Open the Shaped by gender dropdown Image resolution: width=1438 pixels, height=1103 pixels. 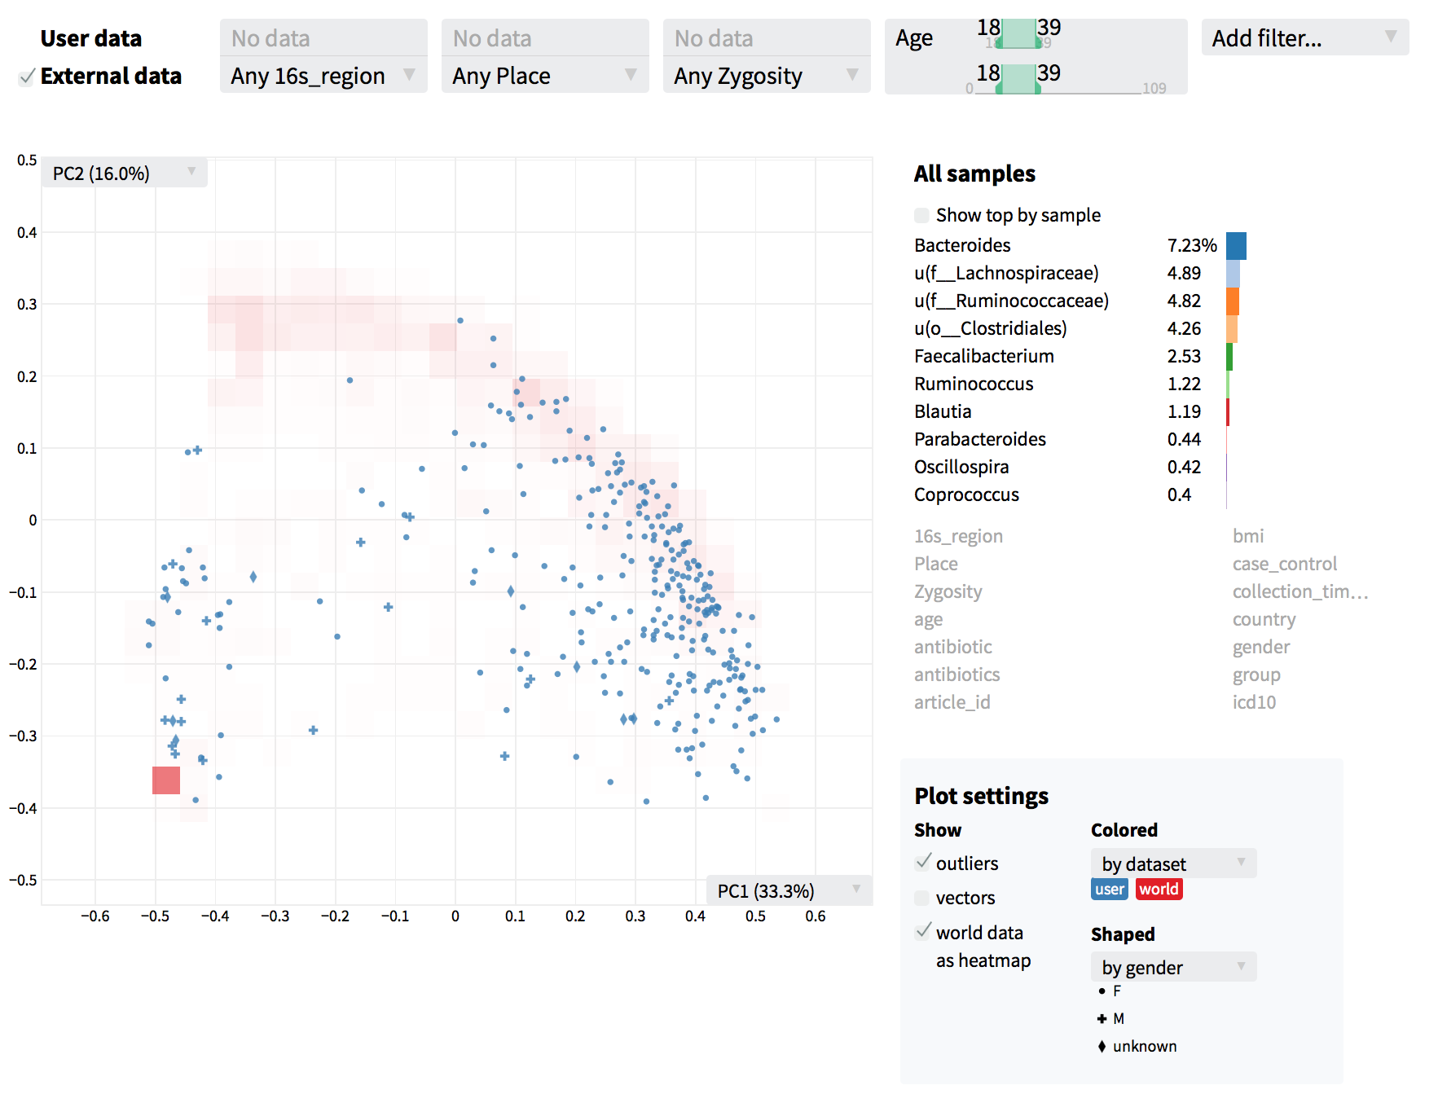[1173, 967]
